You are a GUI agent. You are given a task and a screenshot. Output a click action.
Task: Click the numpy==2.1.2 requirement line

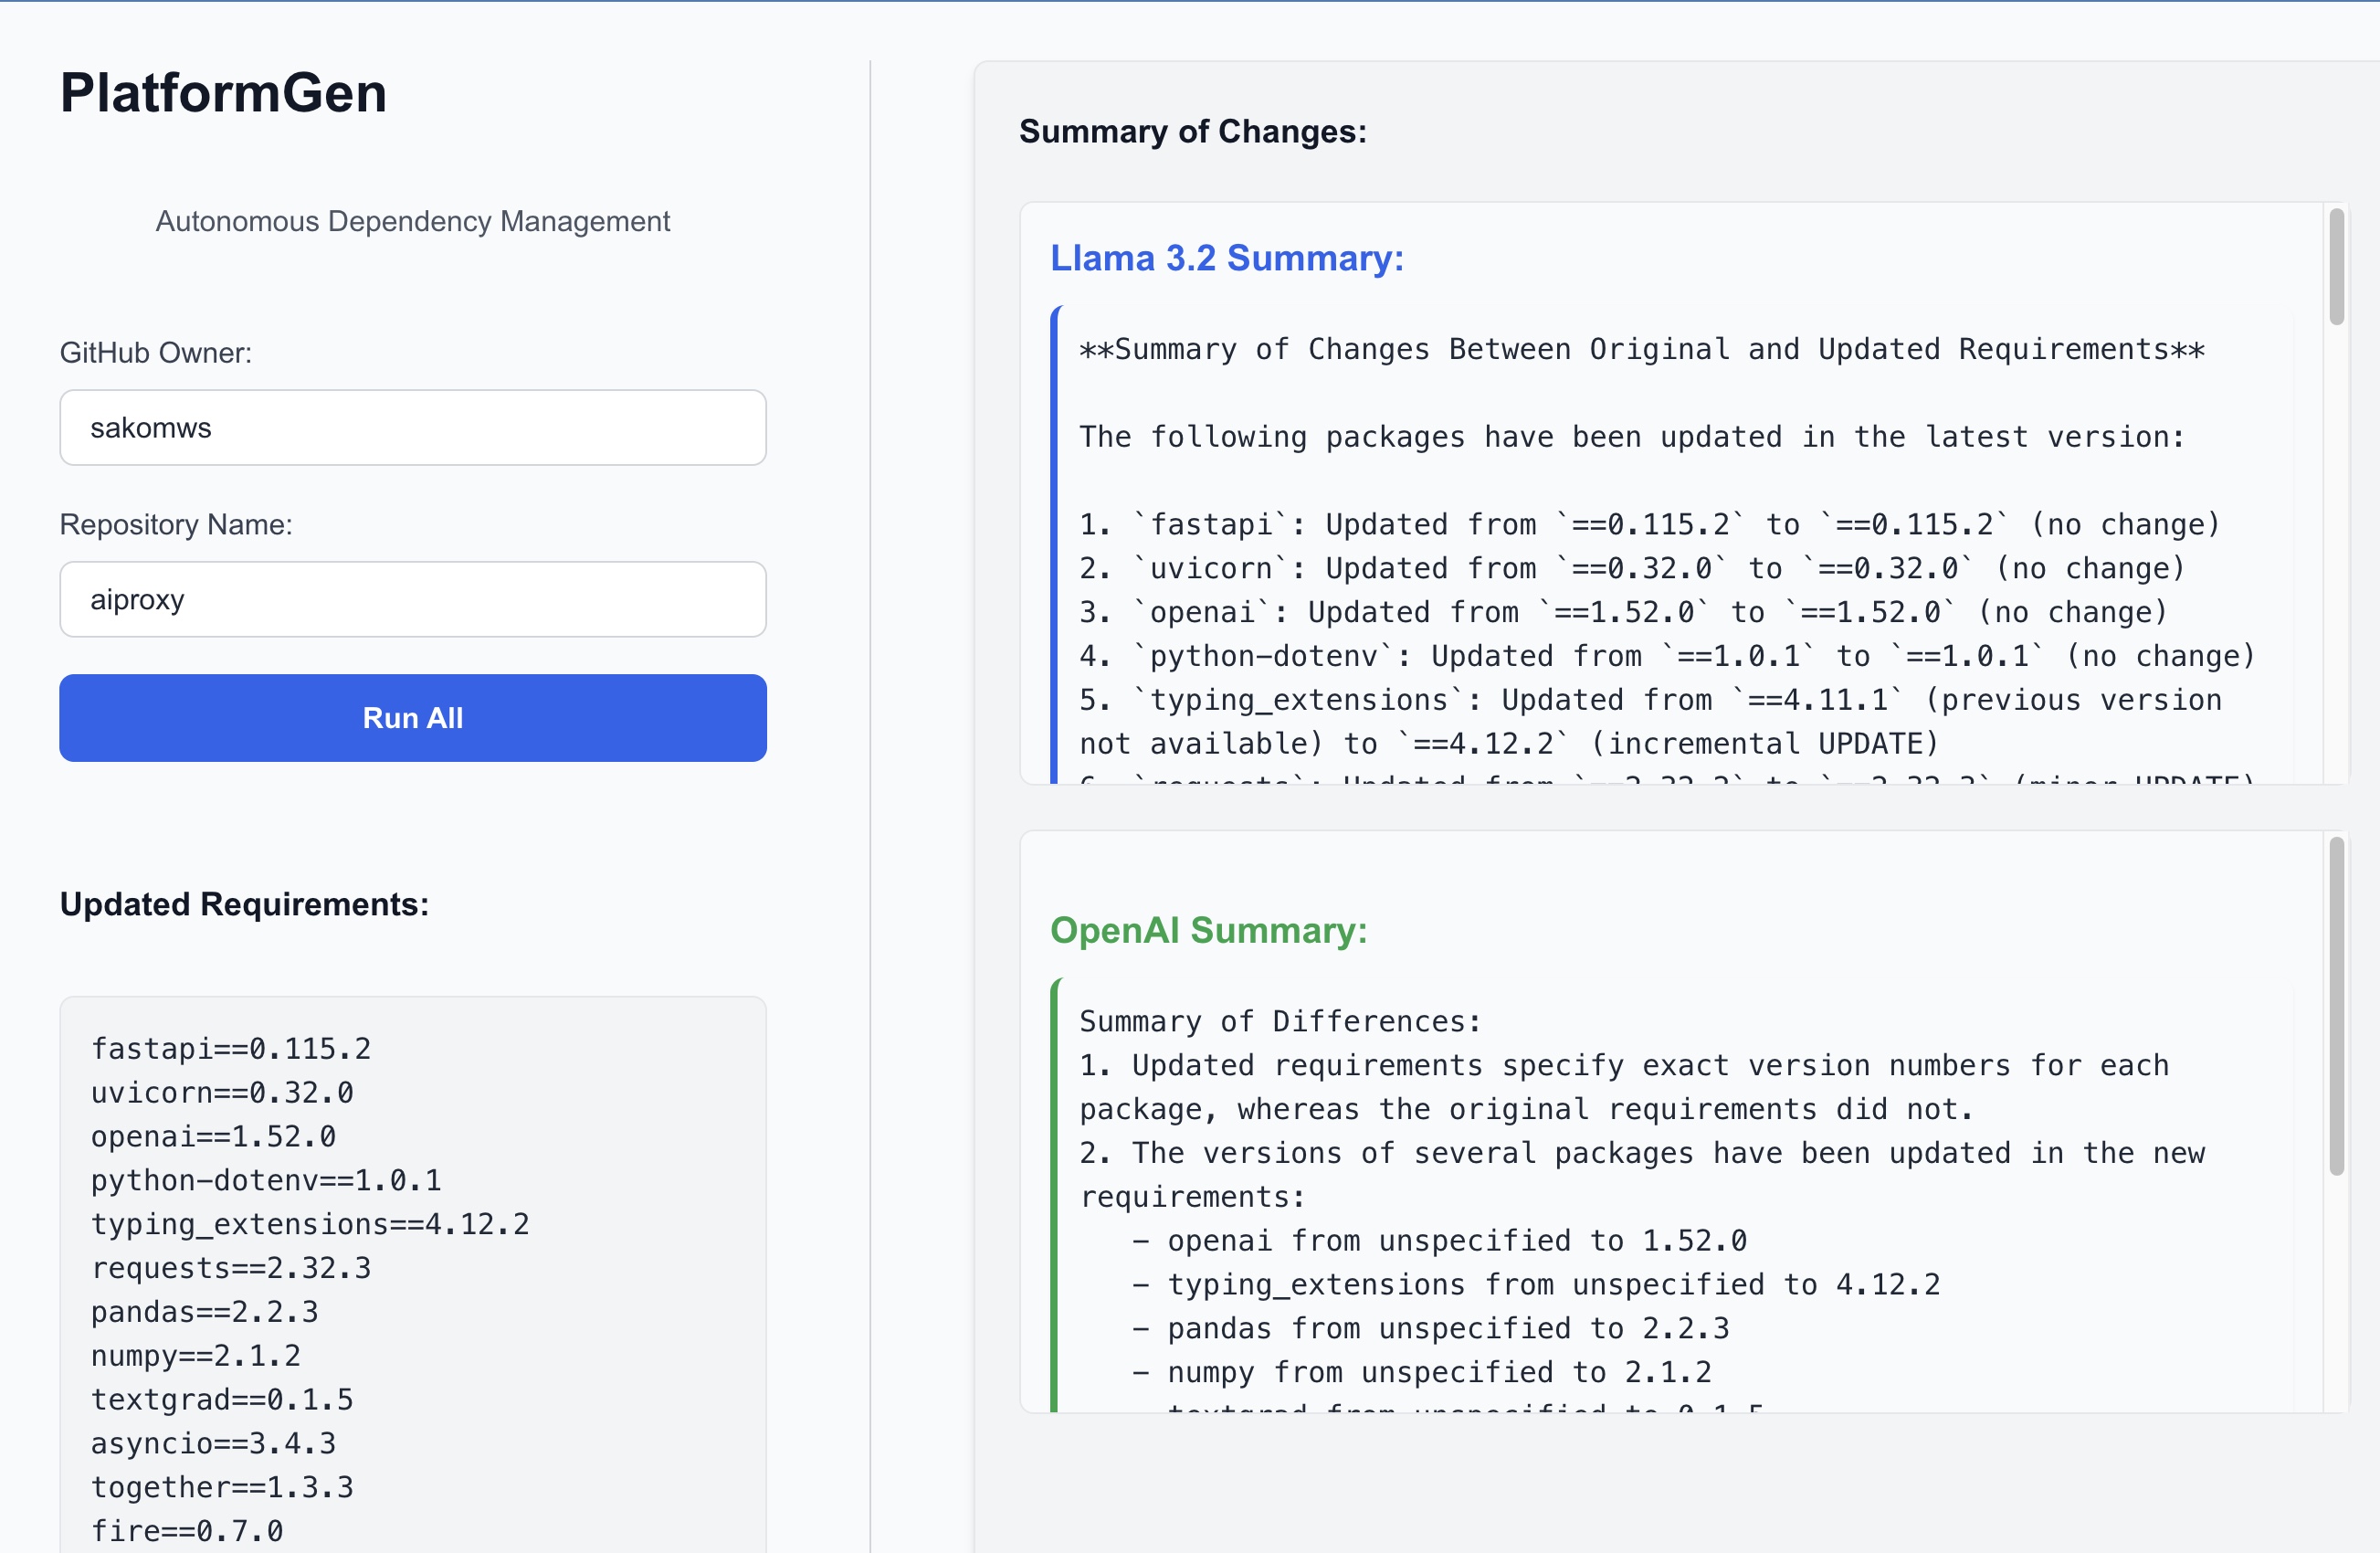tap(196, 1355)
